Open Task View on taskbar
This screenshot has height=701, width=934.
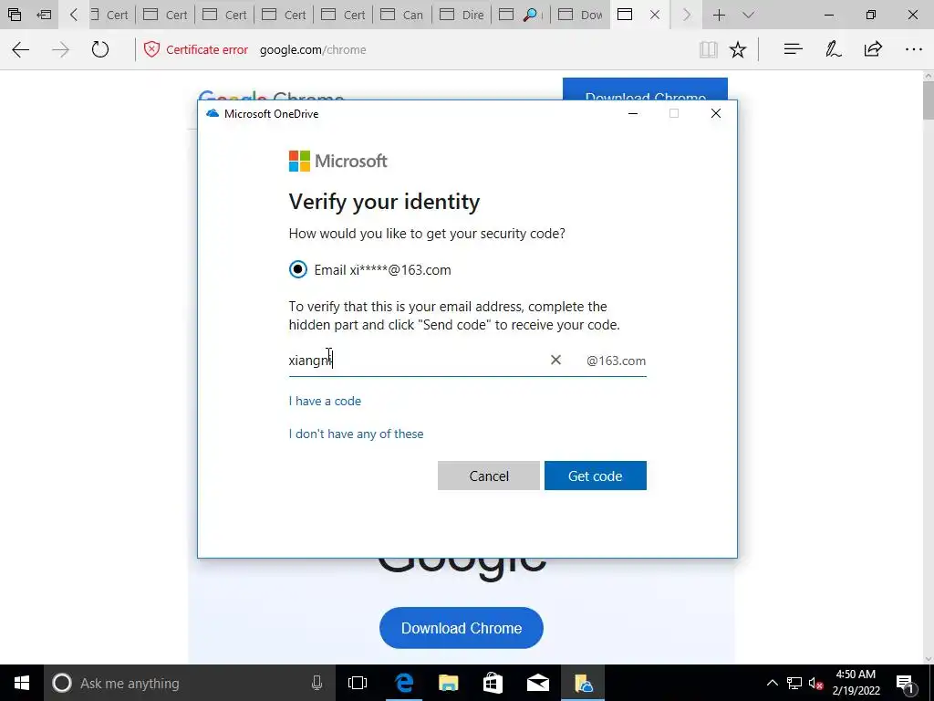358,683
